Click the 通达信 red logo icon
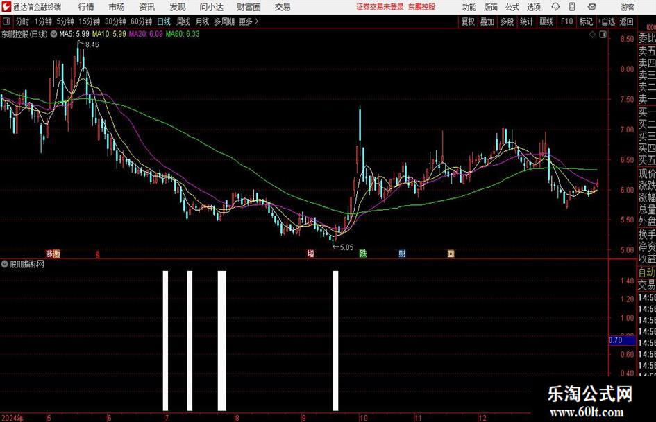656x422 pixels. [6, 7]
